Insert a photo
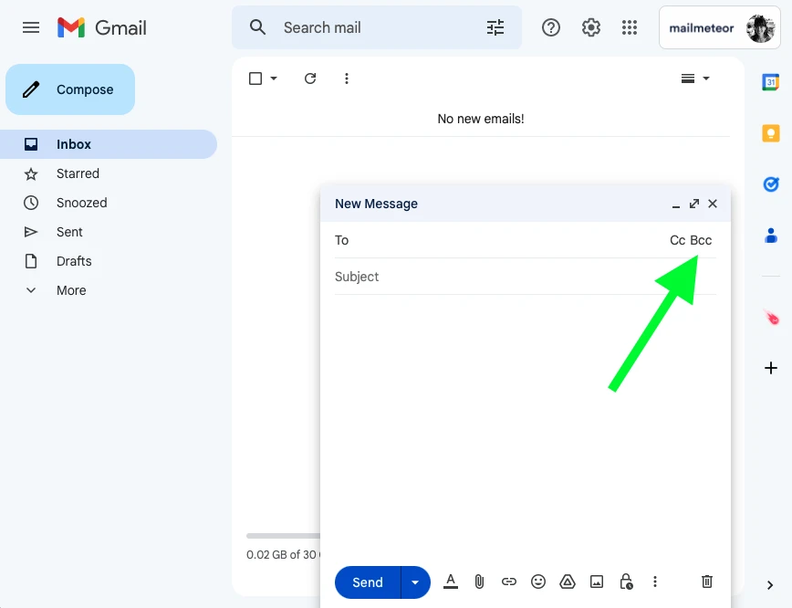 [x=597, y=582]
